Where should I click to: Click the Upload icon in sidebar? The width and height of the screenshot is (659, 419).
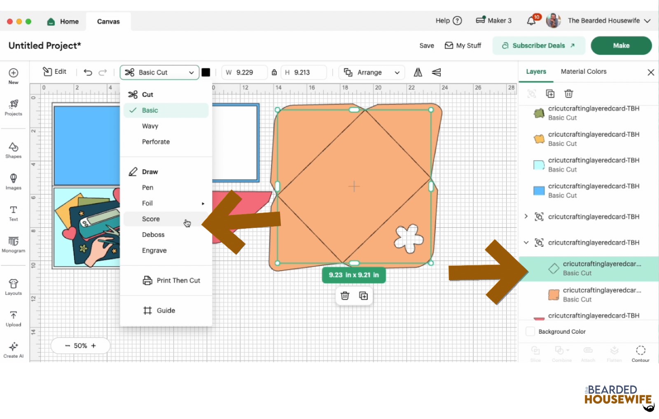click(x=13, y=318)
